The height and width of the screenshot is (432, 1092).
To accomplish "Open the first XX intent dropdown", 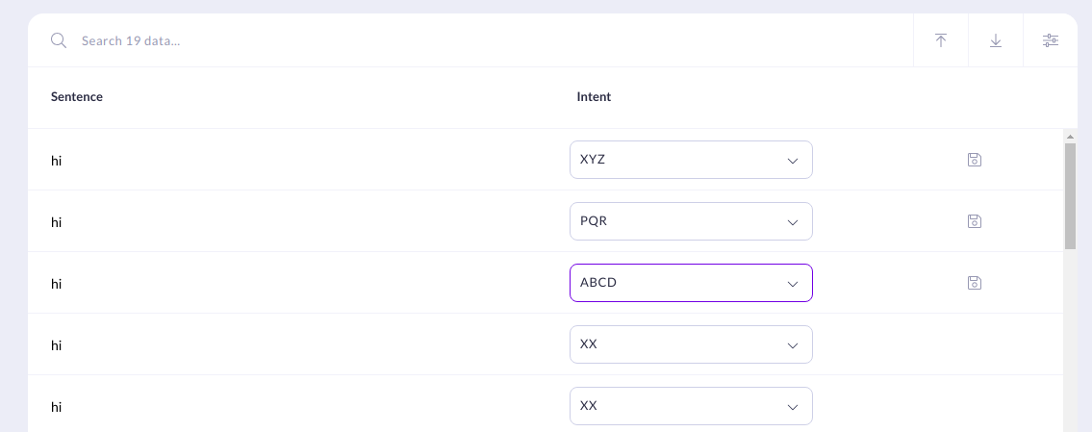I will click(691, 344).
